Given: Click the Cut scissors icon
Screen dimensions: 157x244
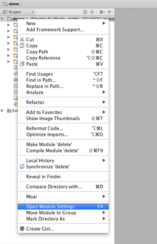Looking at the screenshot, I should (22, 39).
